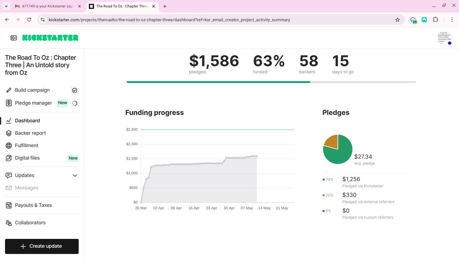
Task: Click the Updates speech bubble icon
Action: pos(8,175)
